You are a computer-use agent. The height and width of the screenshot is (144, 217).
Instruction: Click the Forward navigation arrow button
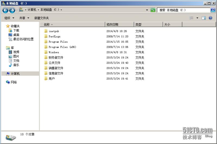tap(12, 10)
